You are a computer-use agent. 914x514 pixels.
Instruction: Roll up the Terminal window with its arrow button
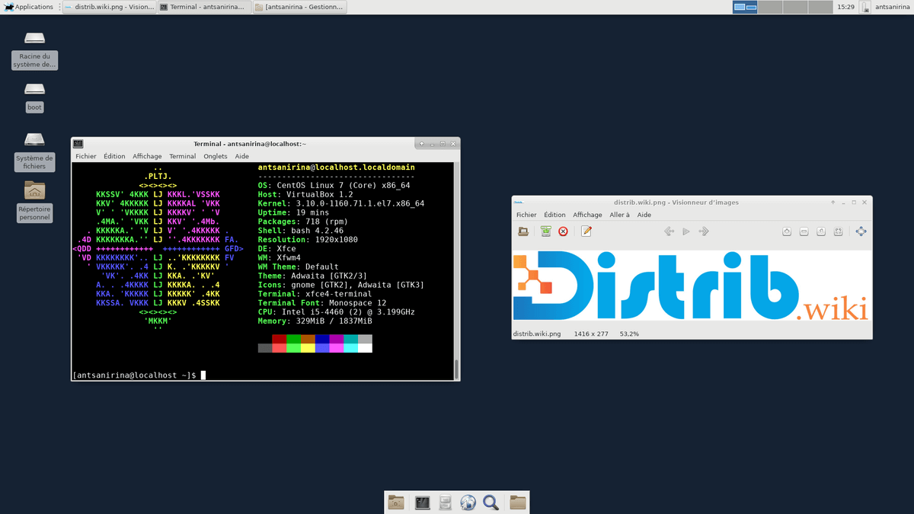click(x=422, y=143)
